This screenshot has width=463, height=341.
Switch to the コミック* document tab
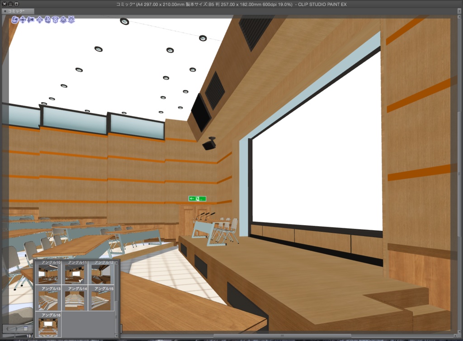click(18, 11)
